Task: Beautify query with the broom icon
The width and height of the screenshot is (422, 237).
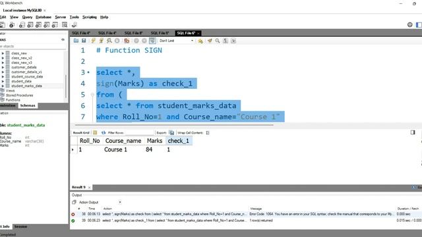Action: click(x=210, y=41)
